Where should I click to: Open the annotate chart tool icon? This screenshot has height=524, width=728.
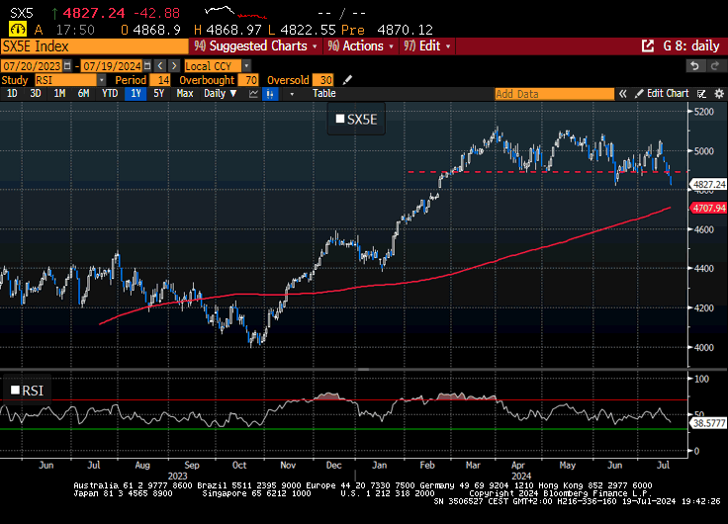click(x=701, y=94)
